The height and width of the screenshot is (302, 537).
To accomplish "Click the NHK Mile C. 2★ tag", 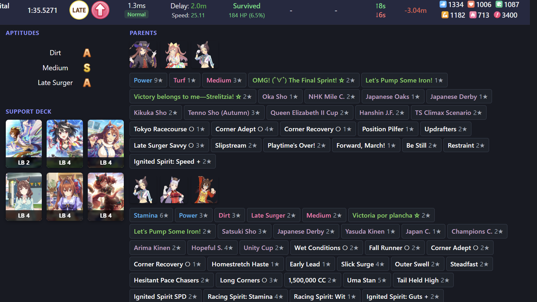I will tap(332, 97).
